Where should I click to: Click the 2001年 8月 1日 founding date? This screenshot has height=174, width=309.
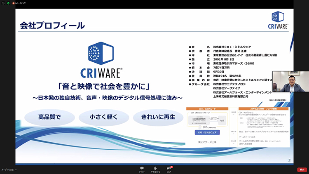tap(224, 59)
